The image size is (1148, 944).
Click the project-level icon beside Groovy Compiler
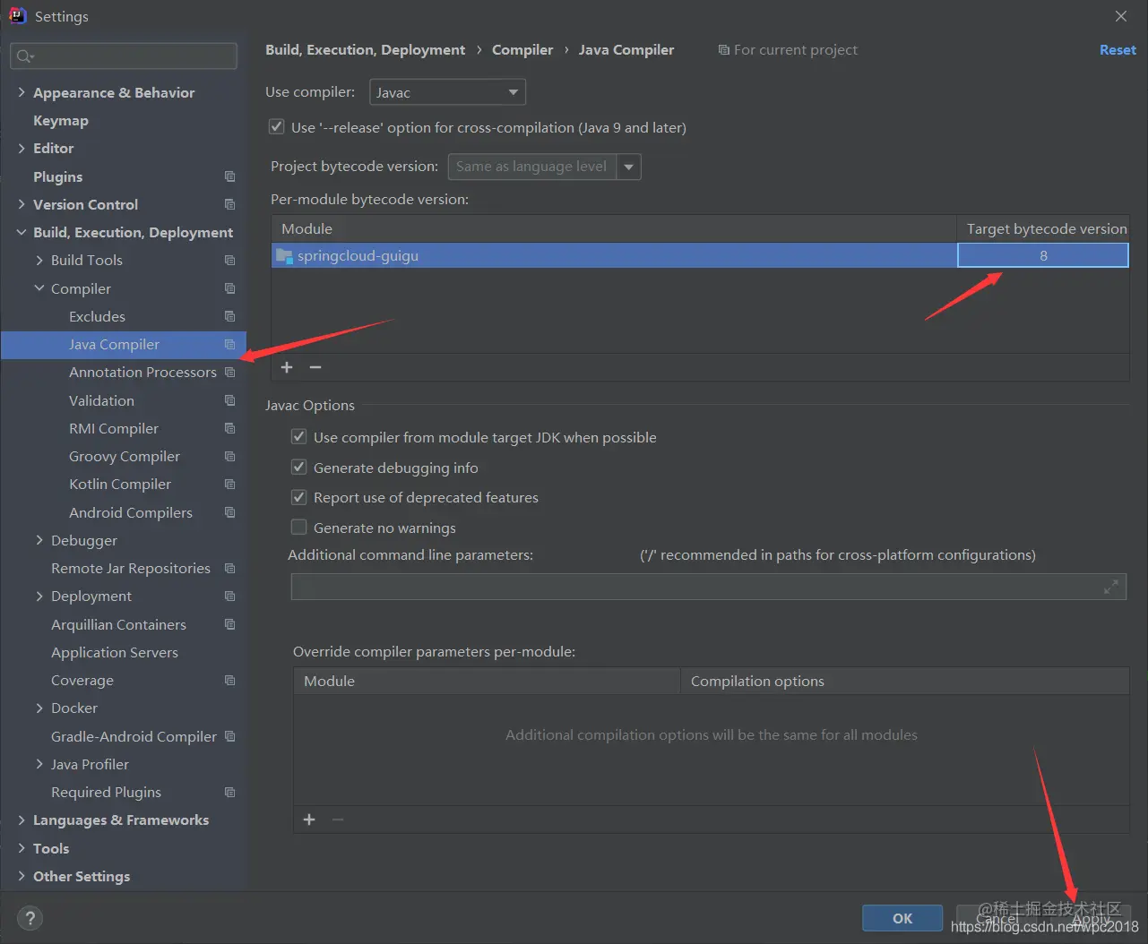click(x=230, y=456)
